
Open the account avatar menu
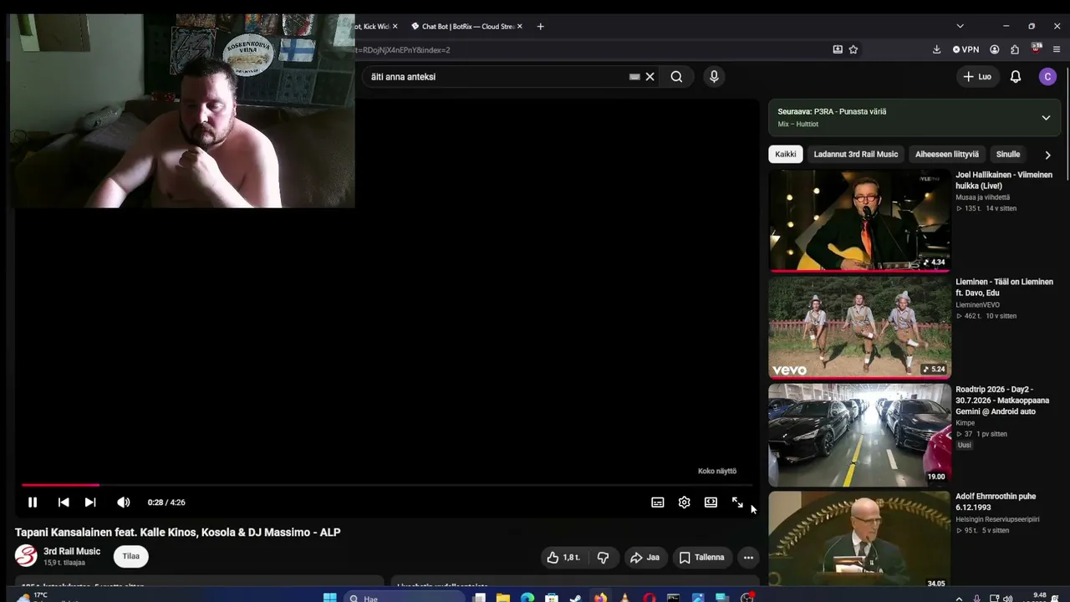click(1047, 77)
